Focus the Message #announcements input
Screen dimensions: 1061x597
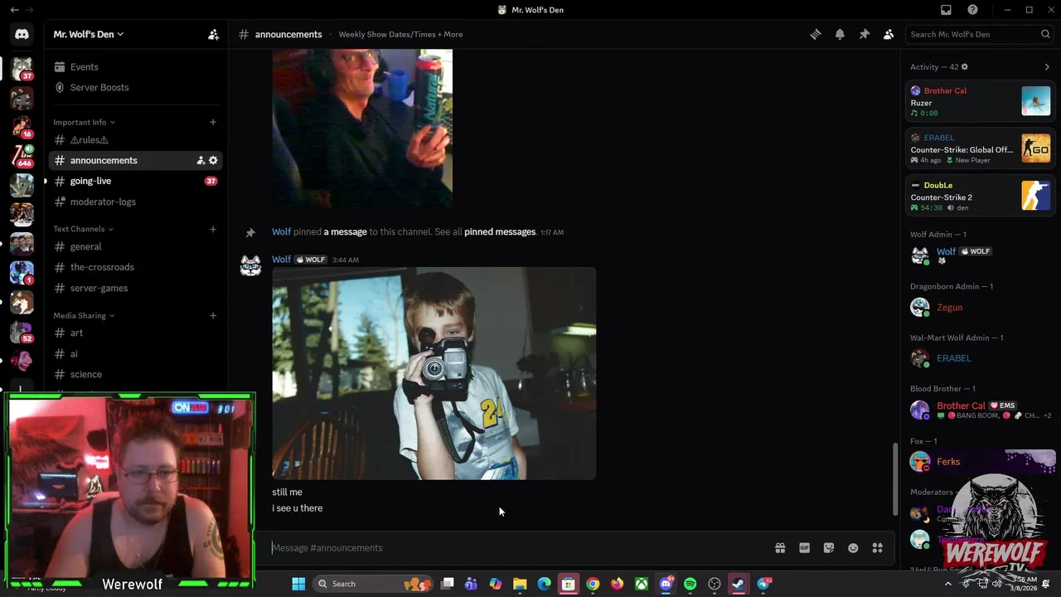518,547
